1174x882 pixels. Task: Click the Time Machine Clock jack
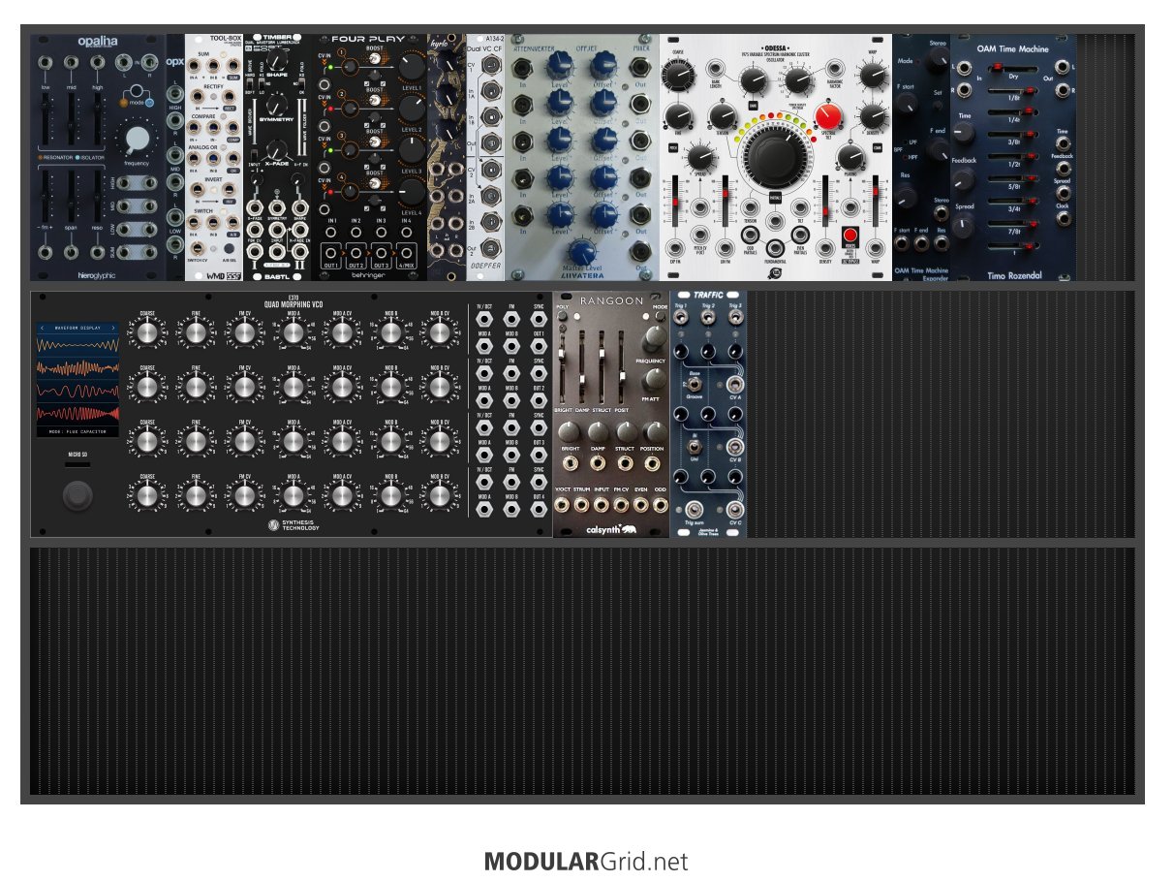[1064, 219]
